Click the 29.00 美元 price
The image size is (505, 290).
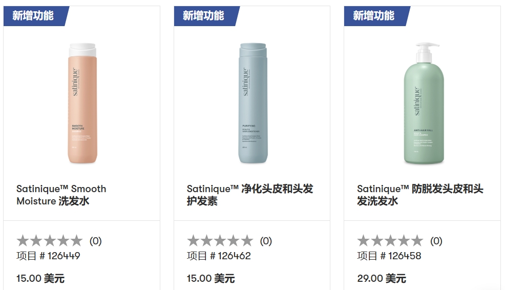(x=382, y=278)
